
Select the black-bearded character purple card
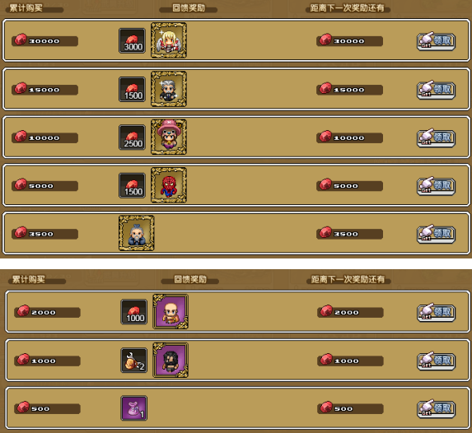point(171,360)
